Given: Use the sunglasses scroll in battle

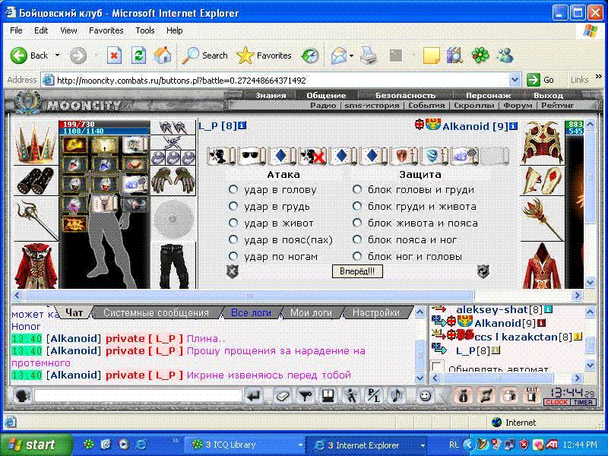Looking at the screenshot, I should tap(252, 156).
